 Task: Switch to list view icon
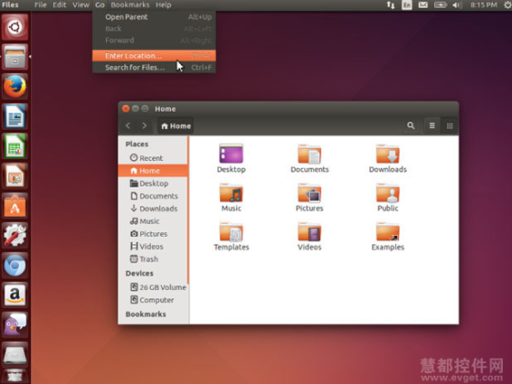click(432, 126)
